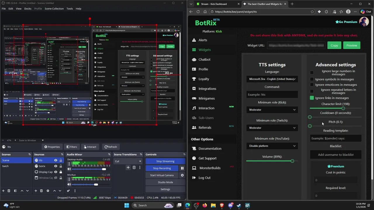Open Desktop Audio three-dot options
This screenshot has width=374, height=210.
(x=69, y=164)
